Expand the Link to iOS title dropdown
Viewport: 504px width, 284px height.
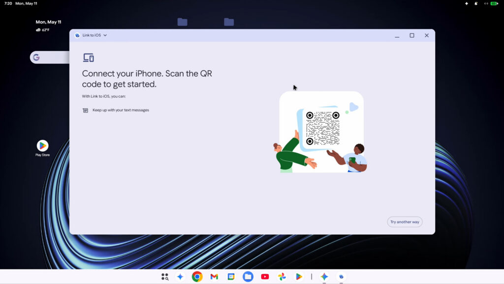[x=105, y=35]
